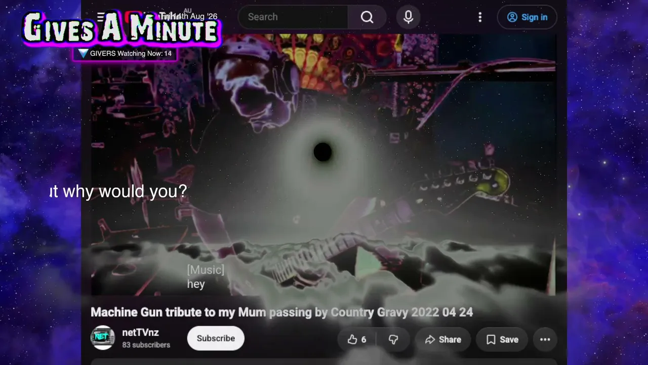
Task: Click the Sign in button
Action: pyautogui.click(x=527, y=17)
